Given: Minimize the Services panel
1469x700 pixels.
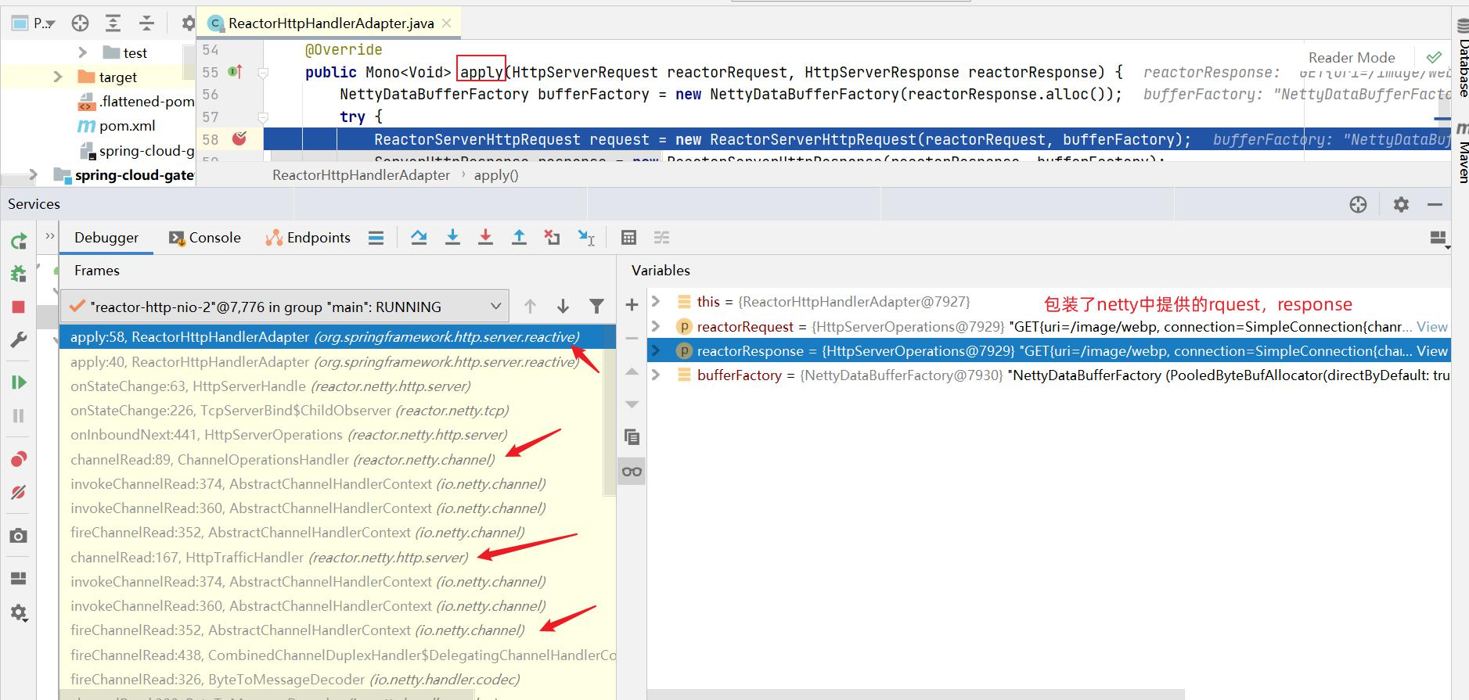Looking at the screenshot, I should [x=1435, y=204].
